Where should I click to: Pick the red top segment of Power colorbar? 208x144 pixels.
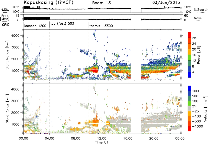(x=190, y=35)
